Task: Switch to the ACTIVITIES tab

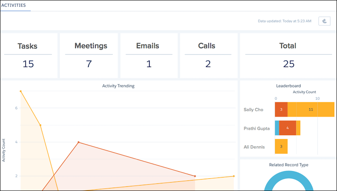Action: click(14, 5)
